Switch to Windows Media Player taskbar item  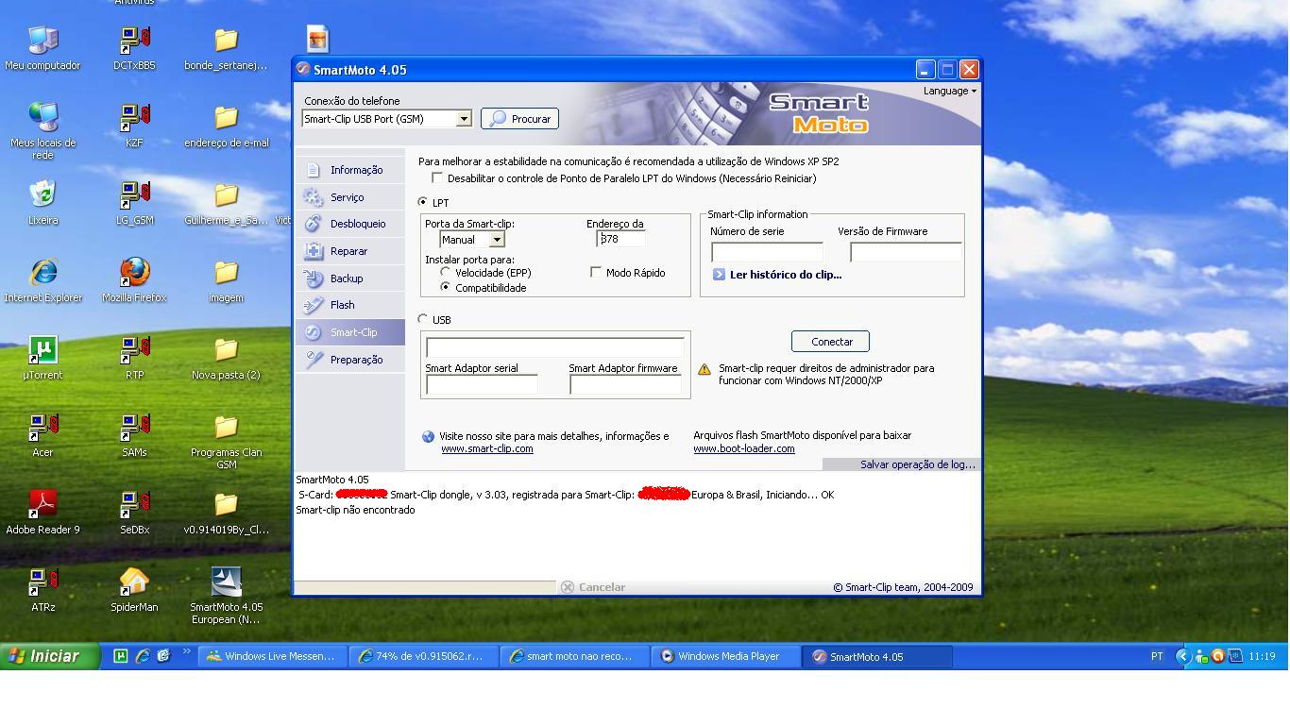click(725, 656)
